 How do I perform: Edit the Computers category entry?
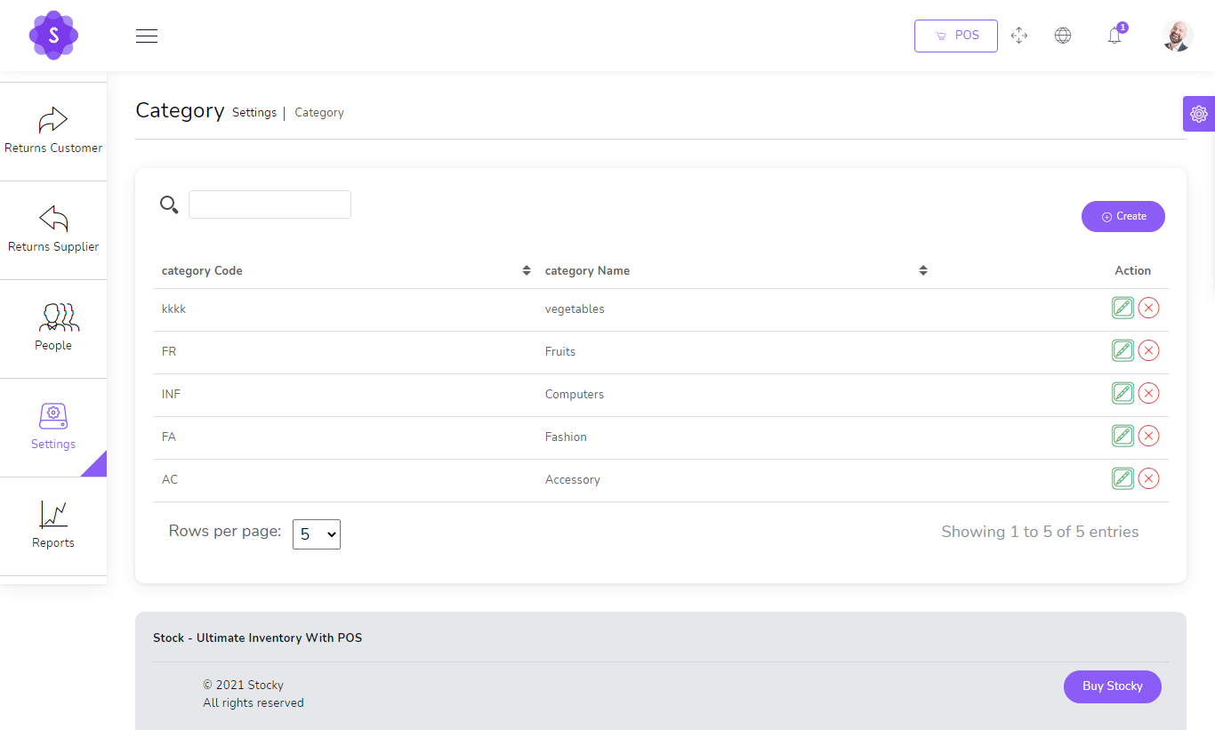(x=1122, y=393)
